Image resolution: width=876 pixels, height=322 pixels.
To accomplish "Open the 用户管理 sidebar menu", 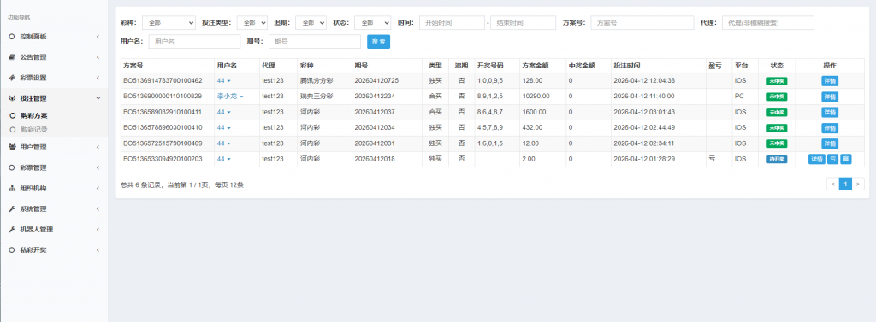I will click(x=54, y=147).
